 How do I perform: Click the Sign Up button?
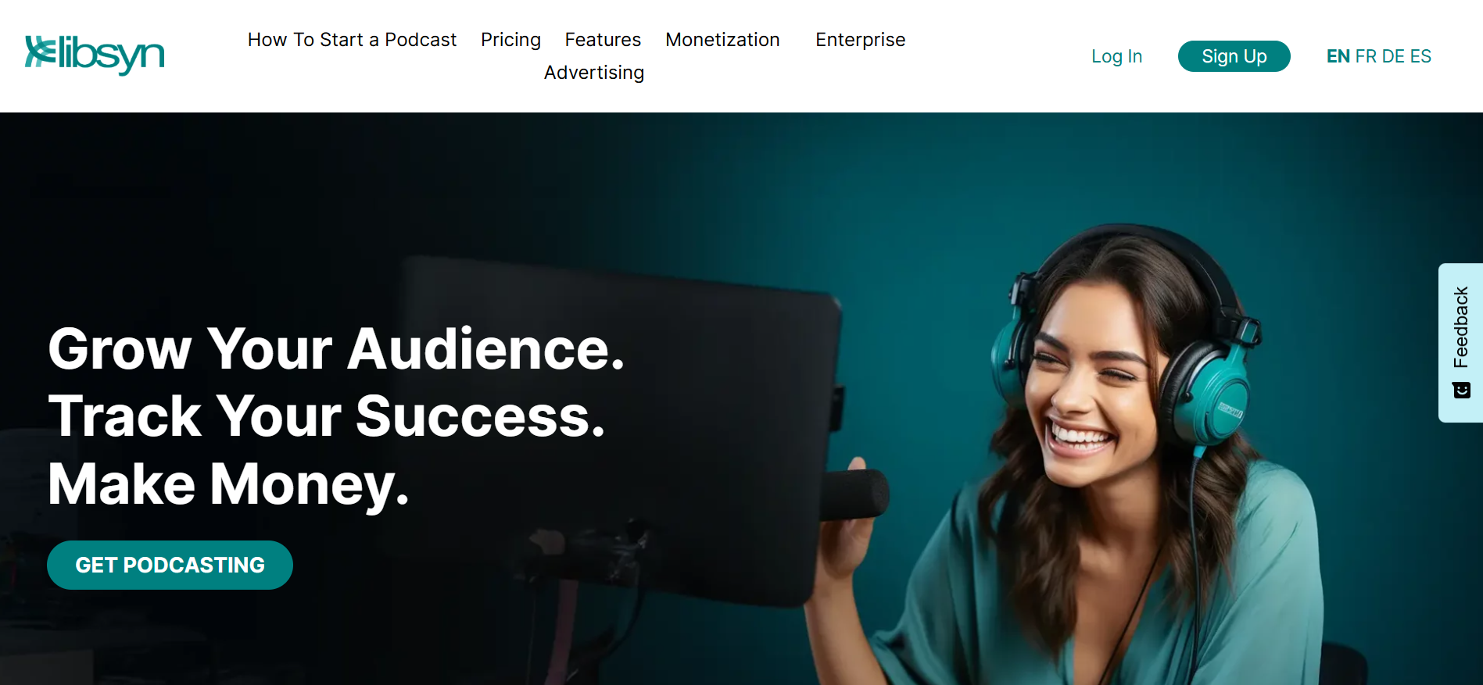tap(1234, 56)
